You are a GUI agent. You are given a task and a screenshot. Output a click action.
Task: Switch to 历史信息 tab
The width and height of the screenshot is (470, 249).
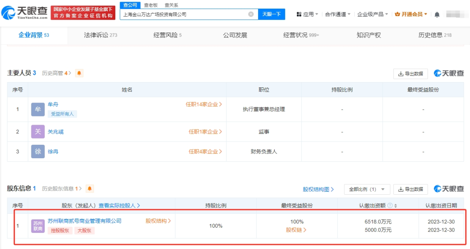[435, 35]
